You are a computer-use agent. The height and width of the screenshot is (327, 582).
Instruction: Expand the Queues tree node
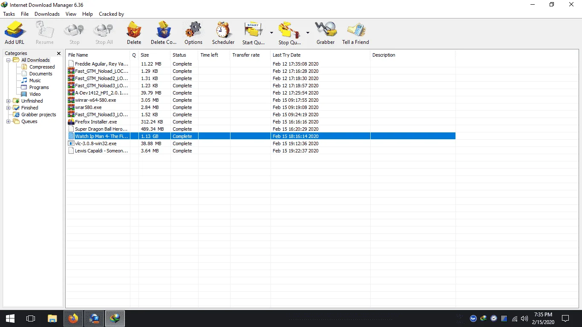coord(8,121)
